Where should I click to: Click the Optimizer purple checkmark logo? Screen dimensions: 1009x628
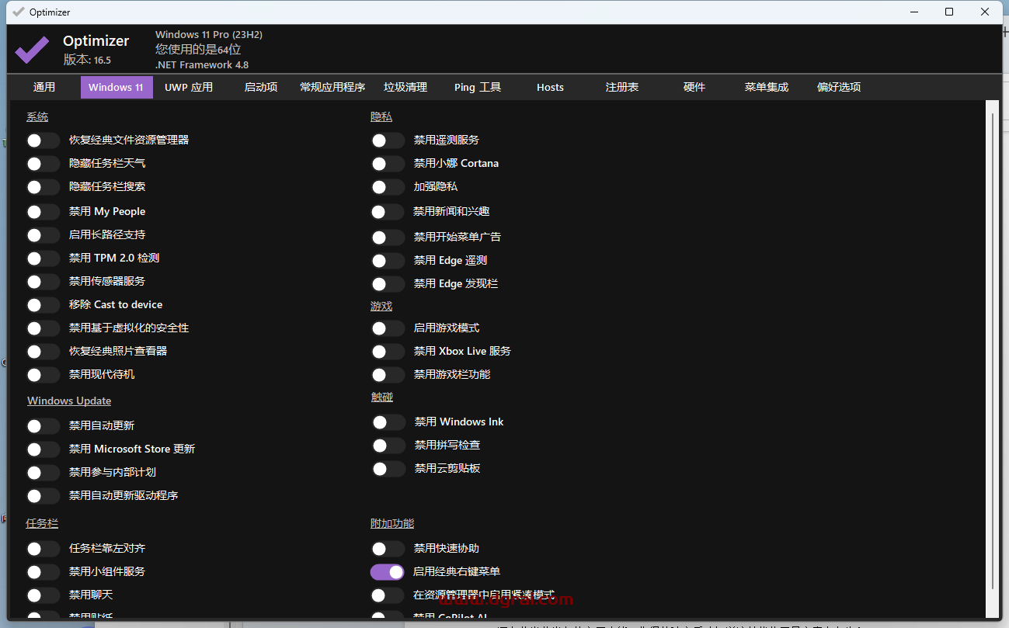click(31, 50)
